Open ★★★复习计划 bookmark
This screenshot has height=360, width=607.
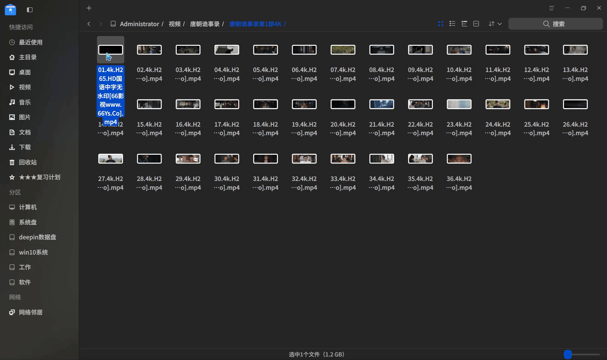(39, 177)
